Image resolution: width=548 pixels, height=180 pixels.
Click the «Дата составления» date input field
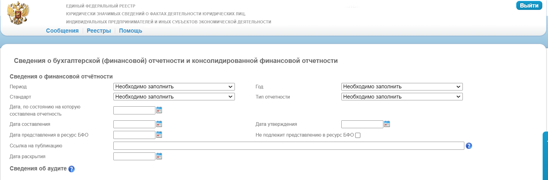pyautogui.click(x=134, y=124)
